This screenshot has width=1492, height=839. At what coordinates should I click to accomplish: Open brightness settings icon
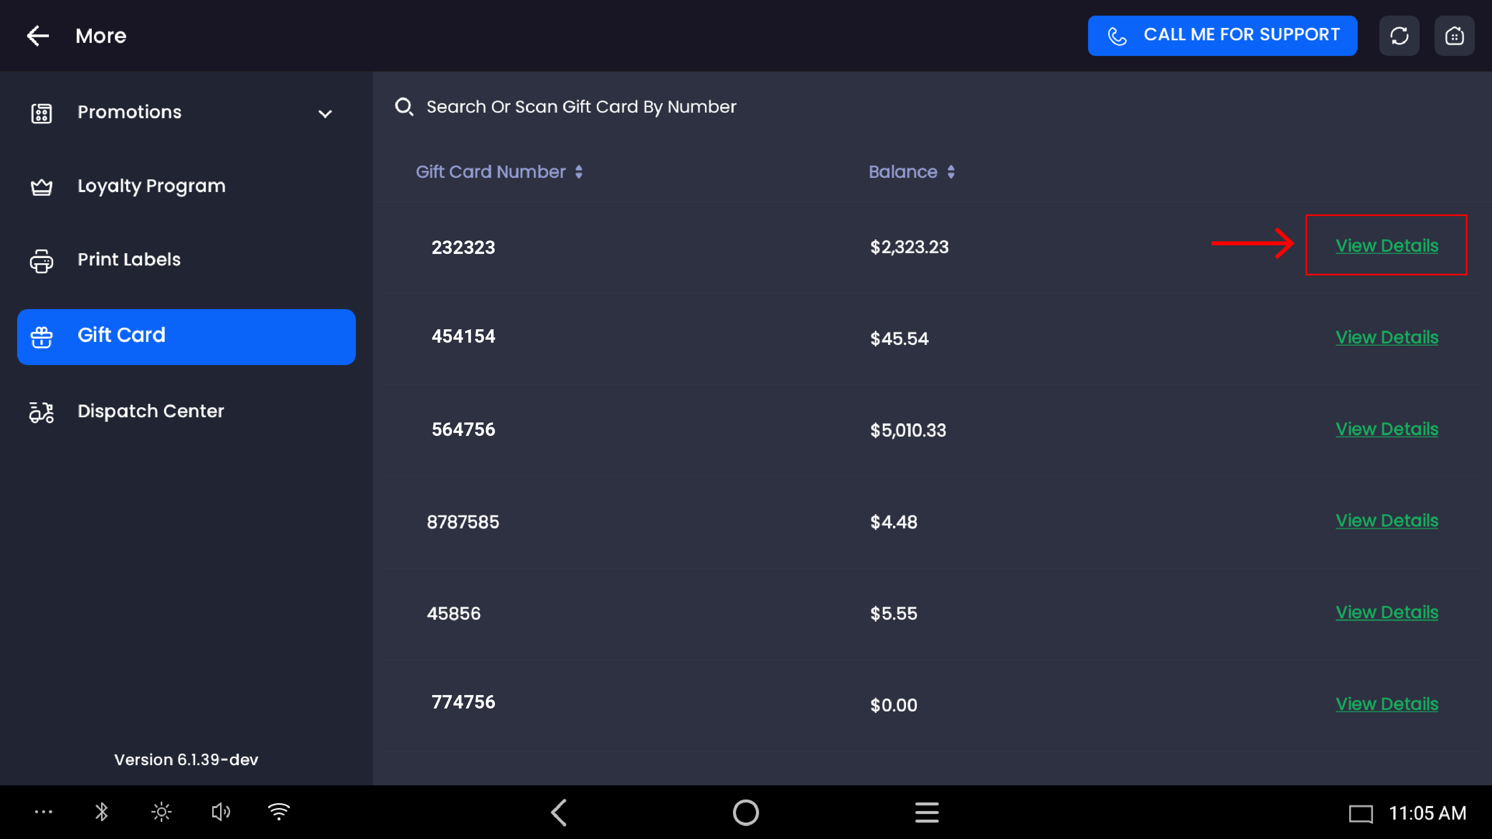pos(161,812)
